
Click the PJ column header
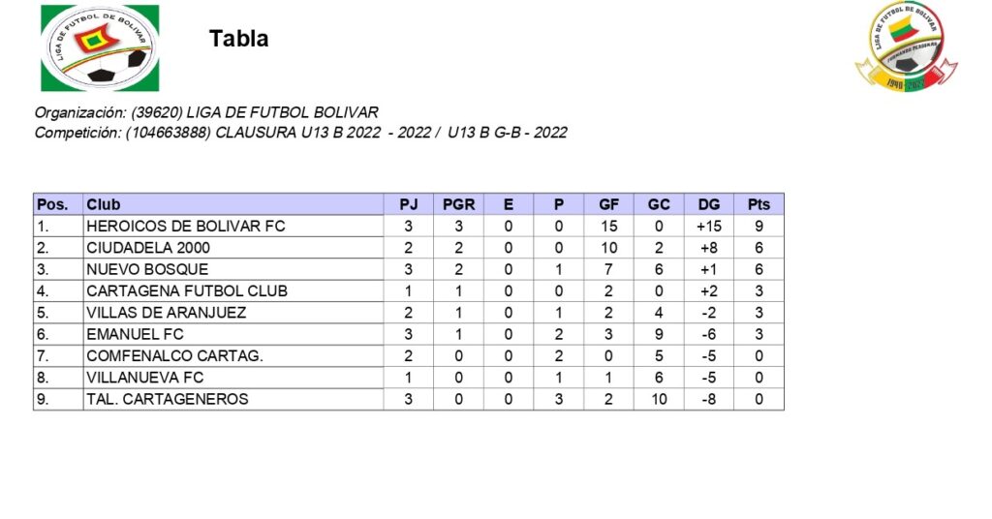tap(408, 204)
